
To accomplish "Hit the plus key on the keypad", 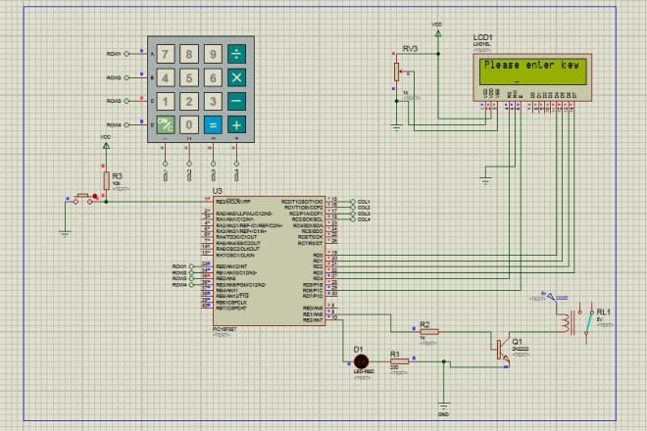I will (236, 124).
